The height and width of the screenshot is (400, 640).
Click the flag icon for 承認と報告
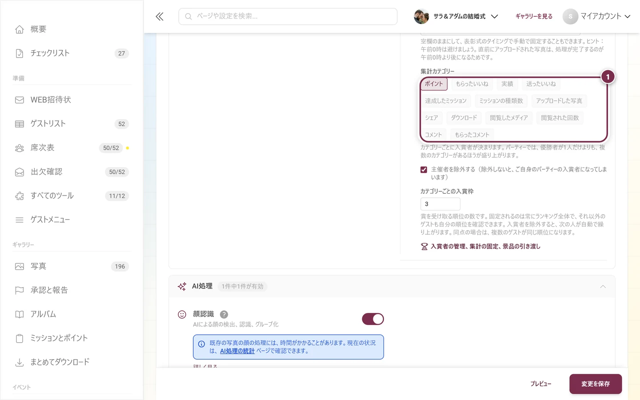(x=20, y=291)
